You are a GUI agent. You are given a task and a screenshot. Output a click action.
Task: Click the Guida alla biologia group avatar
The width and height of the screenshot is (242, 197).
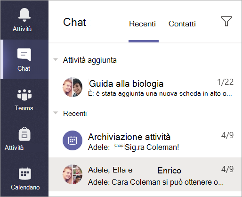pos(73,87)
